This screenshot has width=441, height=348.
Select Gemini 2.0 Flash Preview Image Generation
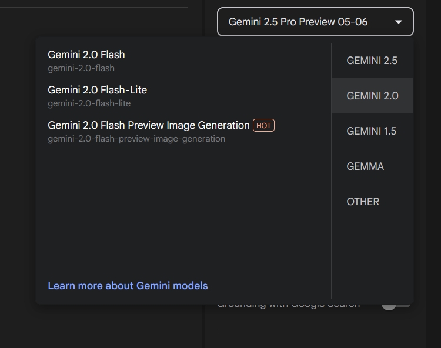183,131
